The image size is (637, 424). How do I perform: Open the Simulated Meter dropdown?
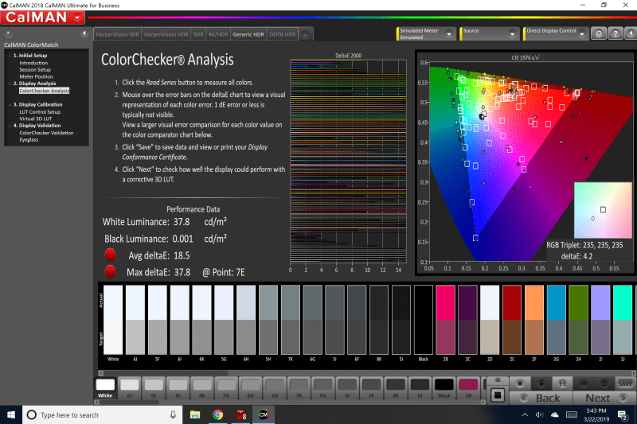click(x=426, y=33)
